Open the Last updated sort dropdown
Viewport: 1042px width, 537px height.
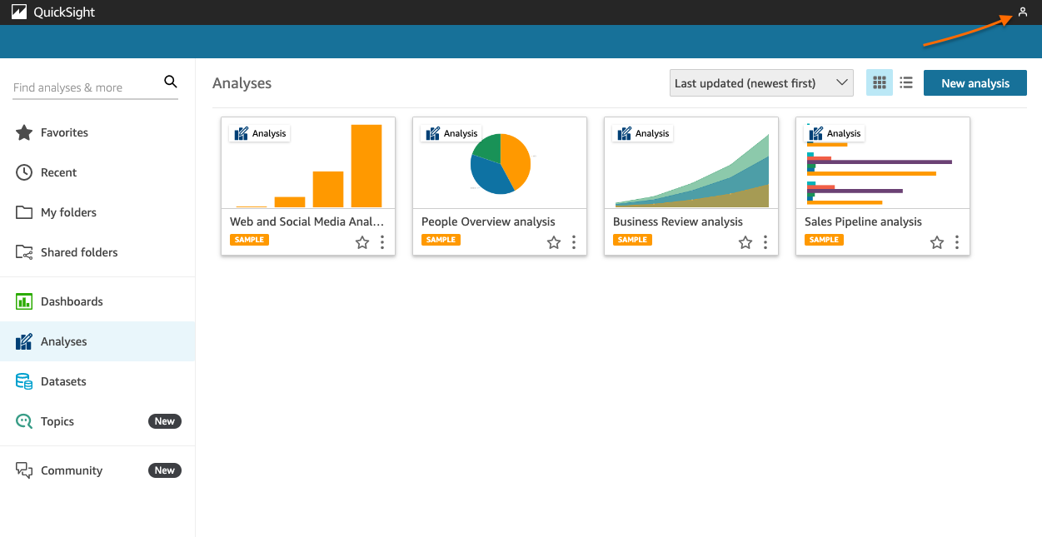click(761, 82)
